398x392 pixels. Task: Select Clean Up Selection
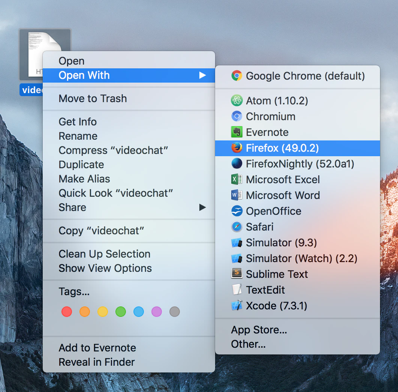[x=129, y=254]
